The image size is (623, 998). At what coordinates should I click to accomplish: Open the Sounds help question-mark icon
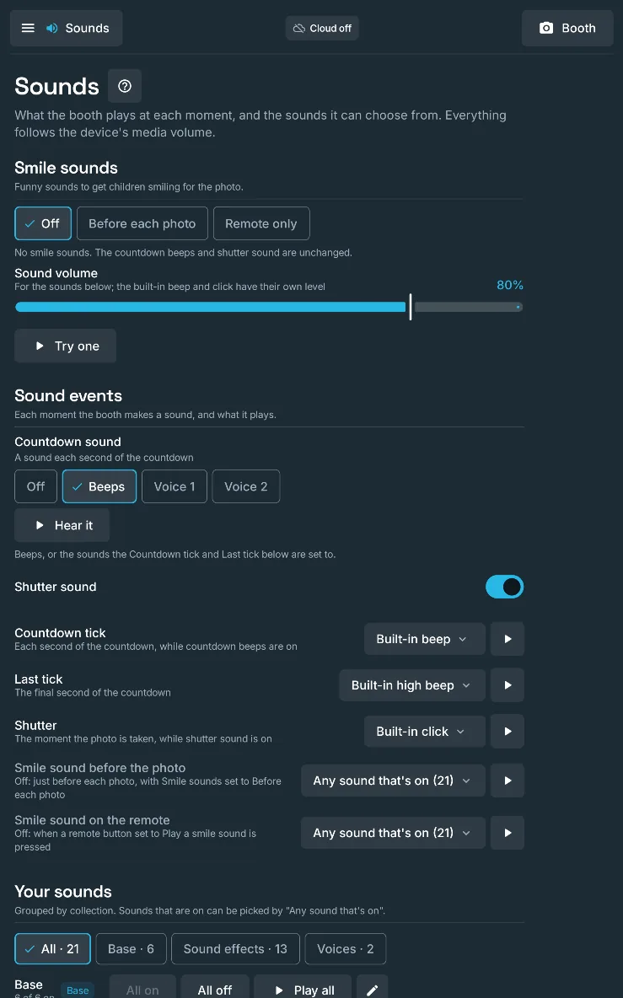click(125, 86)
